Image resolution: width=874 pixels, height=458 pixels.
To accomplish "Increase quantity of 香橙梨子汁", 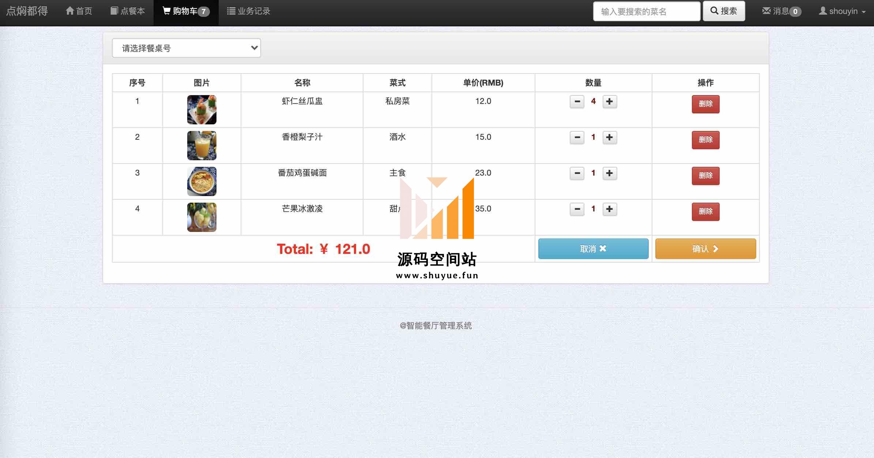I will point(610,138).
